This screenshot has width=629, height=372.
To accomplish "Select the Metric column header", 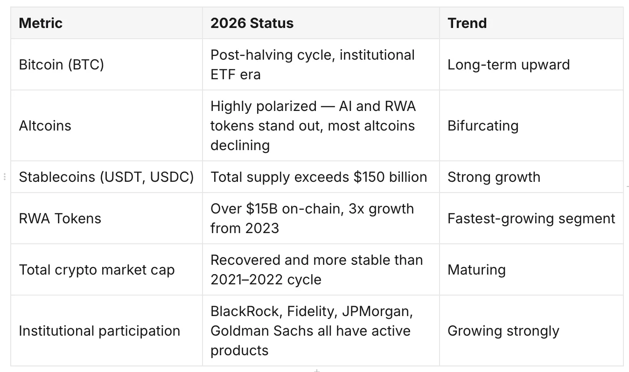I will coord(106,23).
